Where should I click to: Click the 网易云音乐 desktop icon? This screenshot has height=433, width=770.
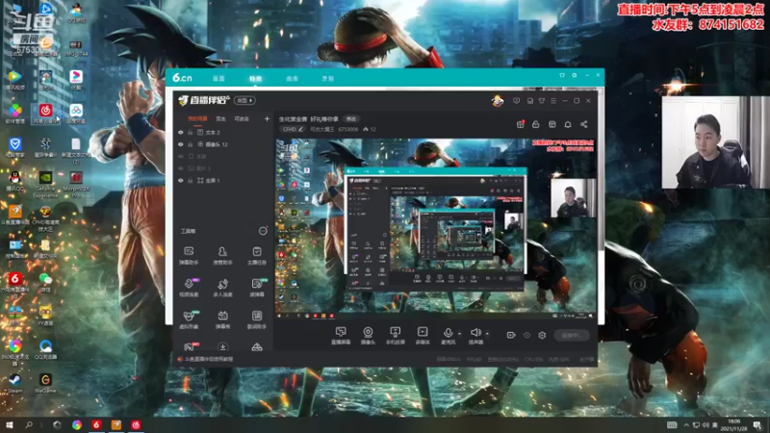tap(45, 114)
